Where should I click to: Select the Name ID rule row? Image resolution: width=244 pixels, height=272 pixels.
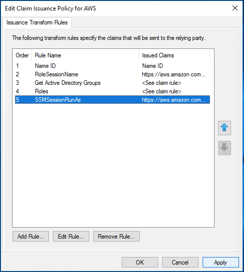(x=112, y=66)
